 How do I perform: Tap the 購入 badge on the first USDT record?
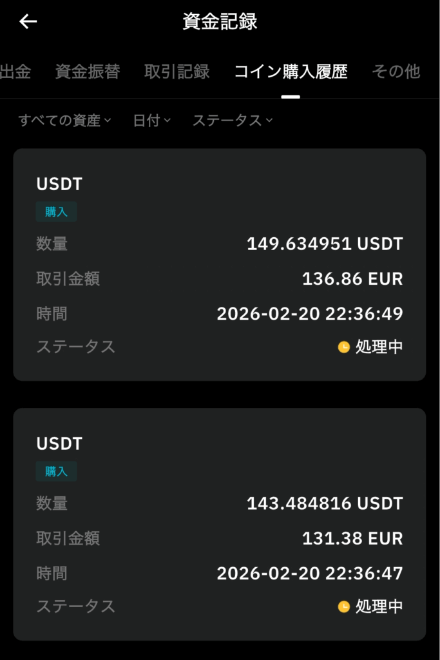[56, 211]
